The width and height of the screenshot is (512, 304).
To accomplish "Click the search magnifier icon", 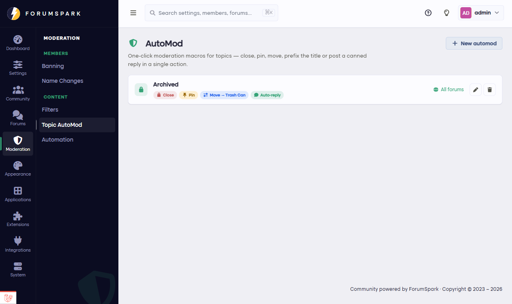I will coord(152,13).
